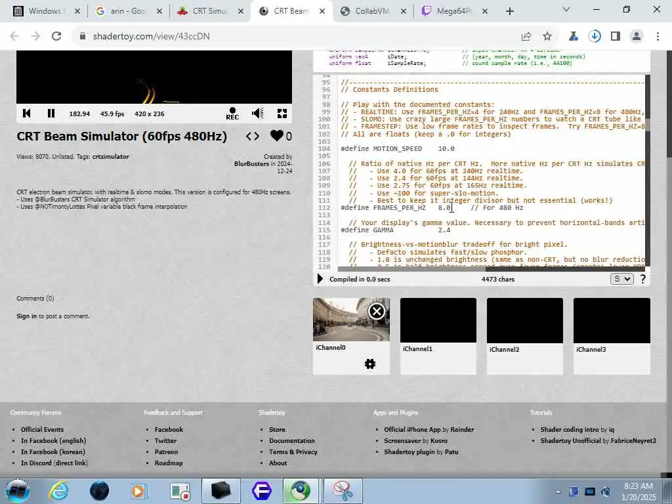
Task: Toggle the browser side panel
Action: 616,37
